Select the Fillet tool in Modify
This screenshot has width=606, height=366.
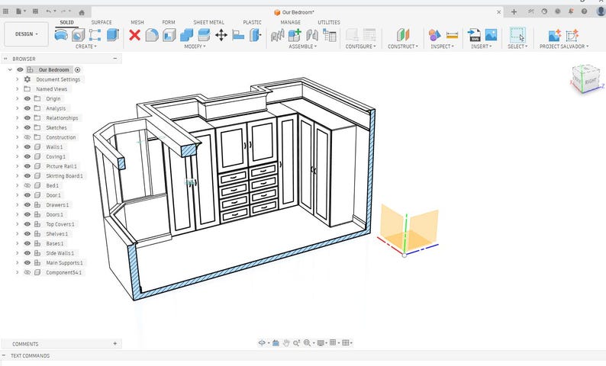152,35
